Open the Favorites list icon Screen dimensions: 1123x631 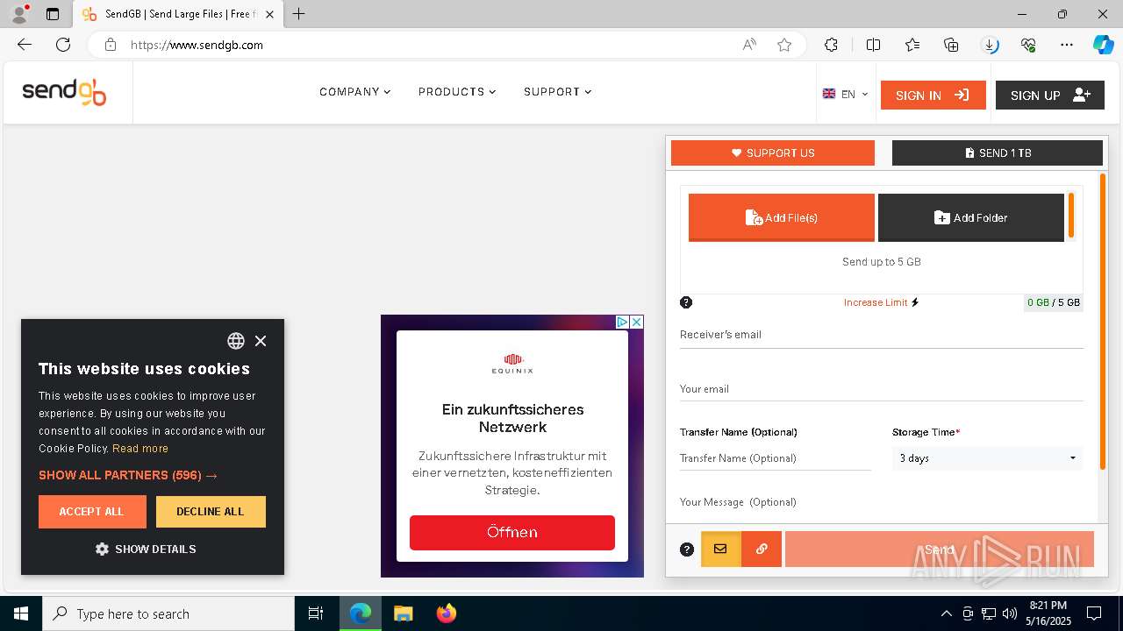pyautogui.click(x=912, y=45)
